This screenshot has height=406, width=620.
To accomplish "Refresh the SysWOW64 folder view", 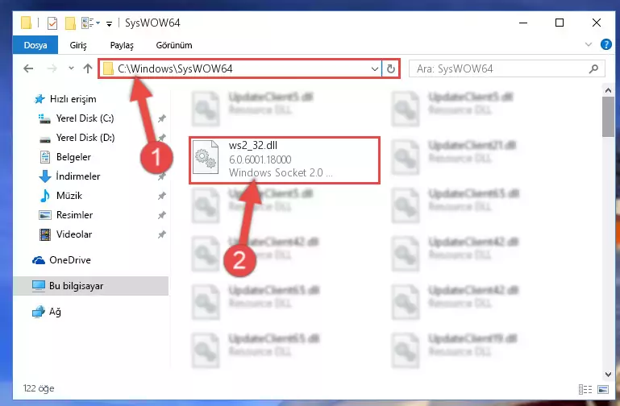I will [391, 69].
